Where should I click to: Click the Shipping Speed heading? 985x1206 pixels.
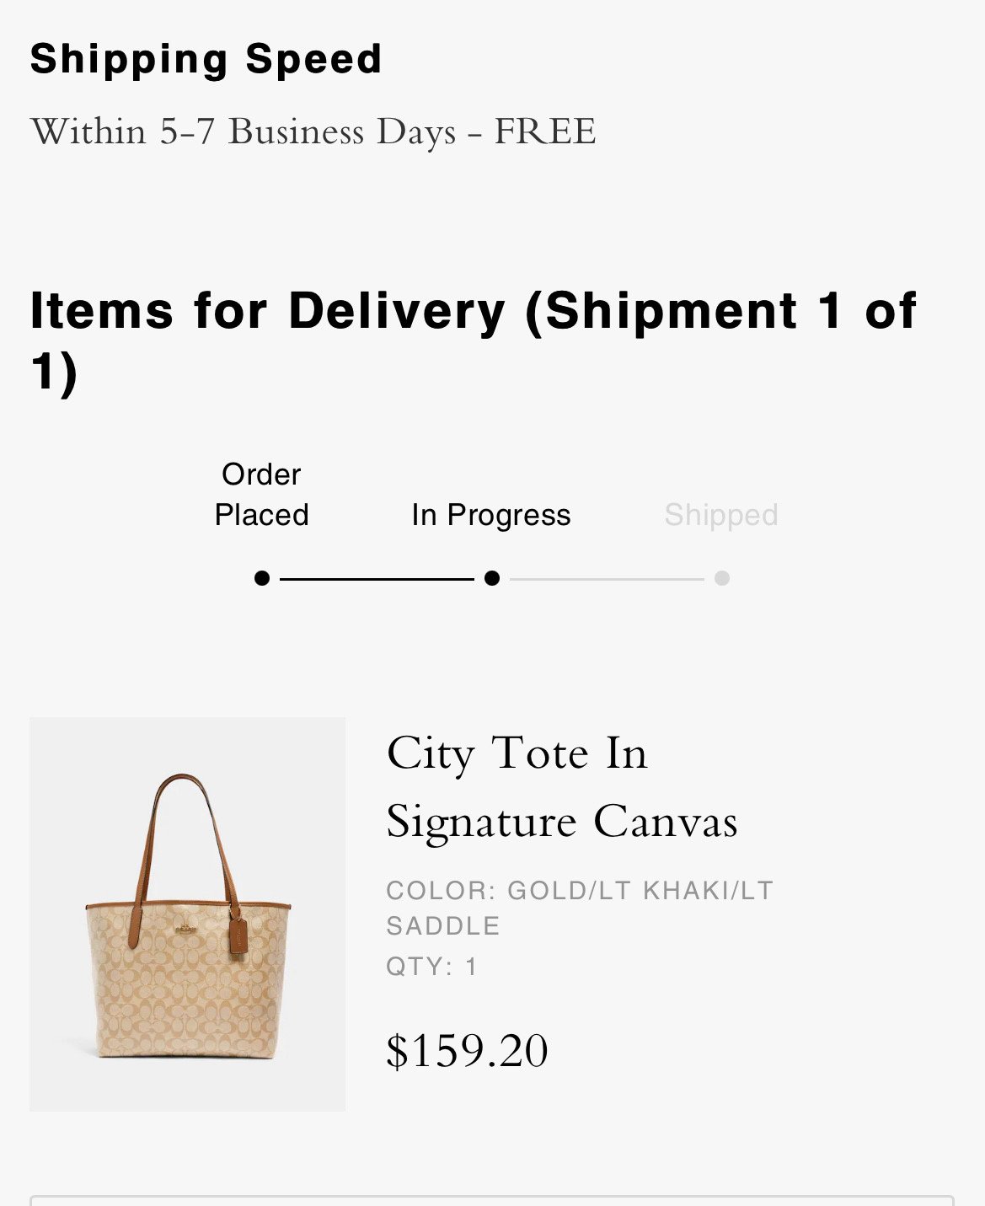pos(206,59)
